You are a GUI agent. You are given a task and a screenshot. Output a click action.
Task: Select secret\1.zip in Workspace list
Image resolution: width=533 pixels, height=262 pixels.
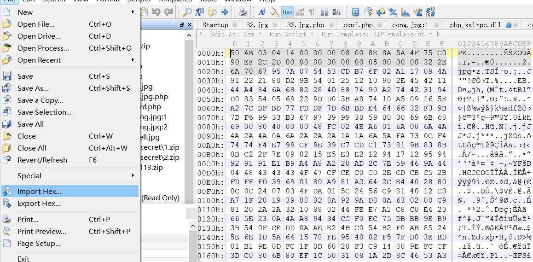(x=161, y=148)
